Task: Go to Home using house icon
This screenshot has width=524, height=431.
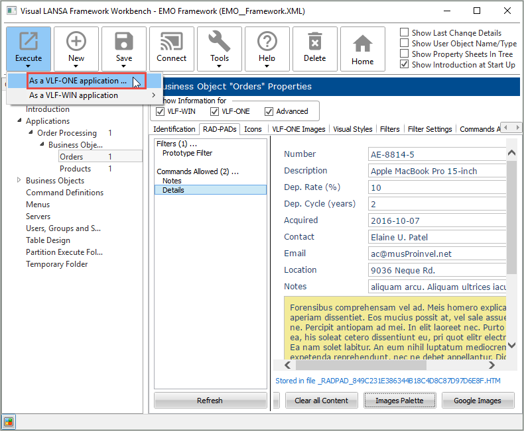Action: (362, 44)
